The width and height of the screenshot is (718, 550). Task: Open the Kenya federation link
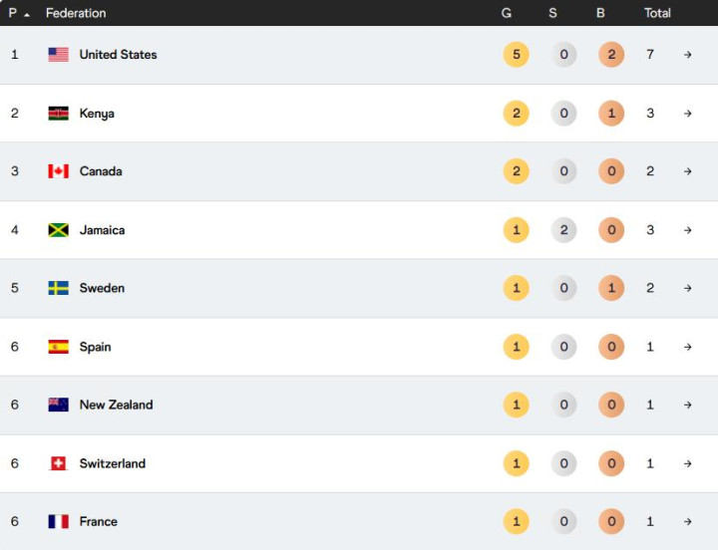pos(97,114)
